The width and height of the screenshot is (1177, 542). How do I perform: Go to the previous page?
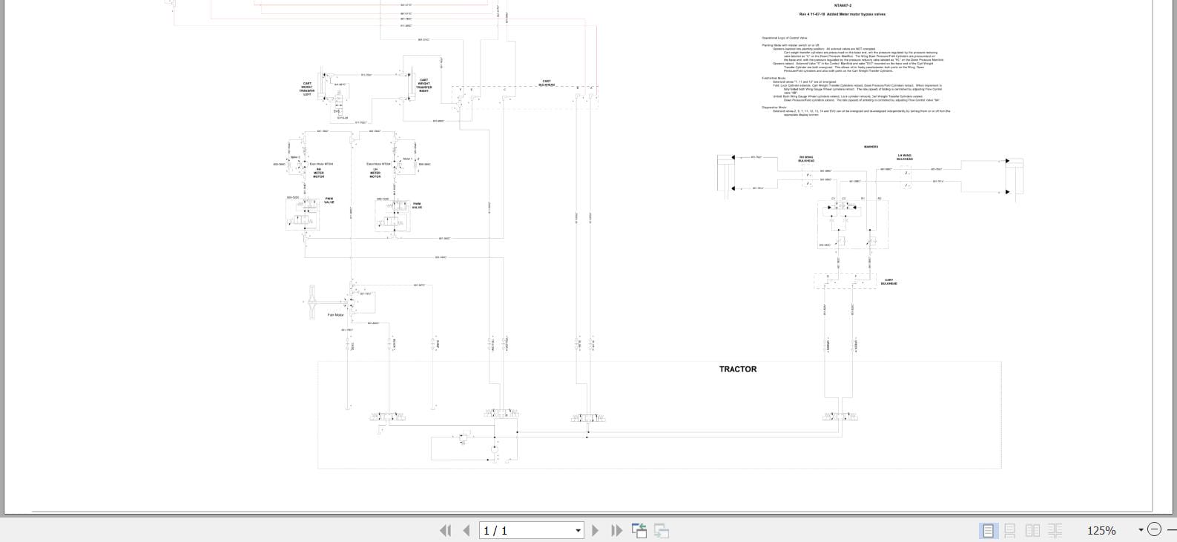(466, 530)
